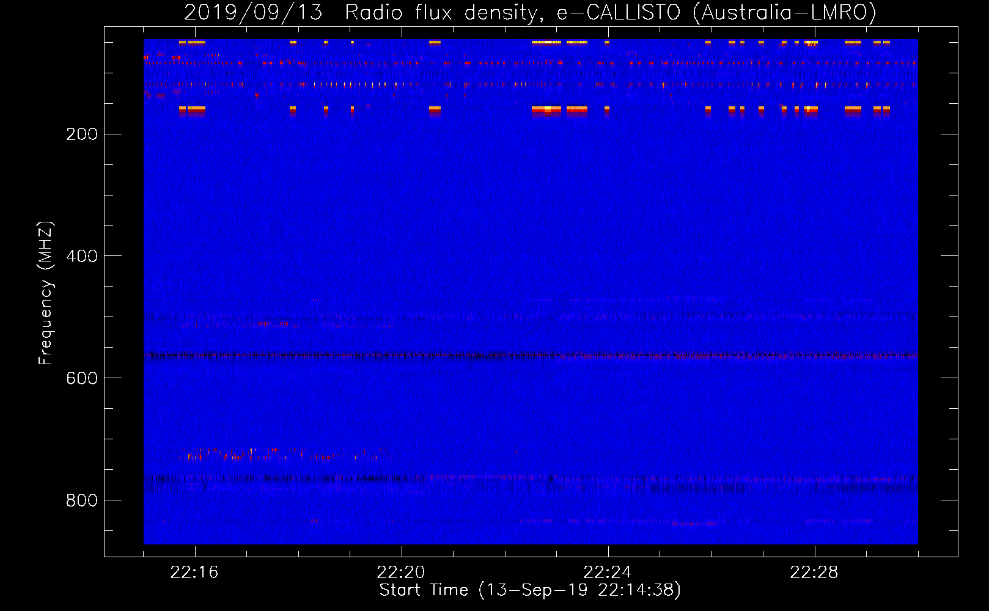Select the 600 frequency tick label
Screen dimensions: 989x611
(x=82, y=378)
